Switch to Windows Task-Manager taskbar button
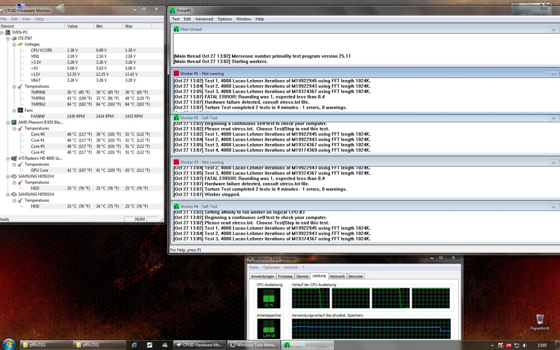560x350 pixels. pos(254,345)
